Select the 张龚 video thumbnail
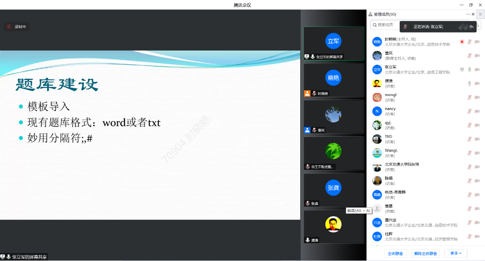485x261 pixels. click(x=333, y=190)
